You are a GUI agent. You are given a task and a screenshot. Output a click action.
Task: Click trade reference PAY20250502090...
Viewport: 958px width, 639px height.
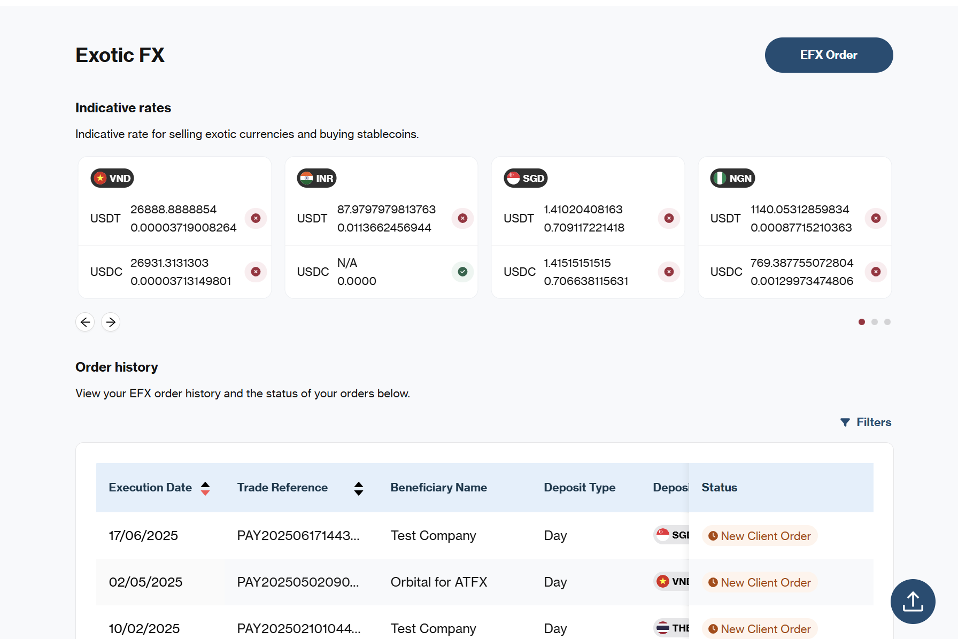point(298,582)
